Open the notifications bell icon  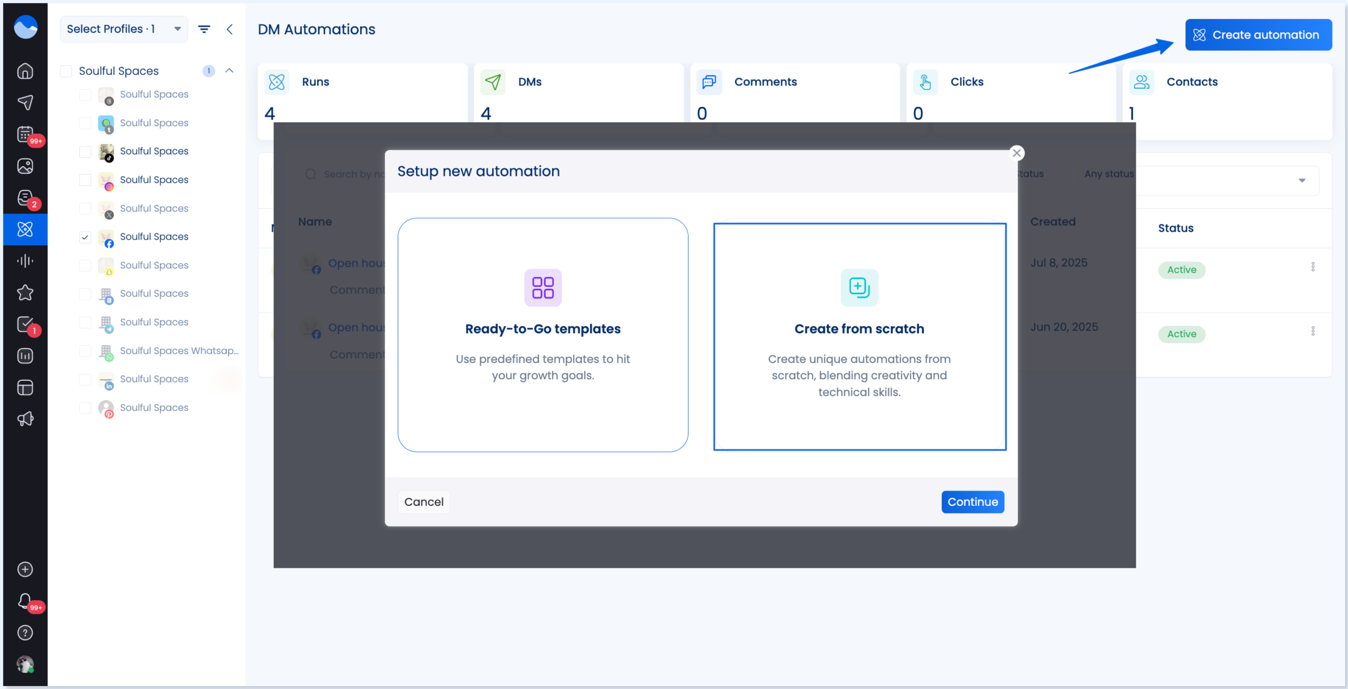click(x=25, y=601)
